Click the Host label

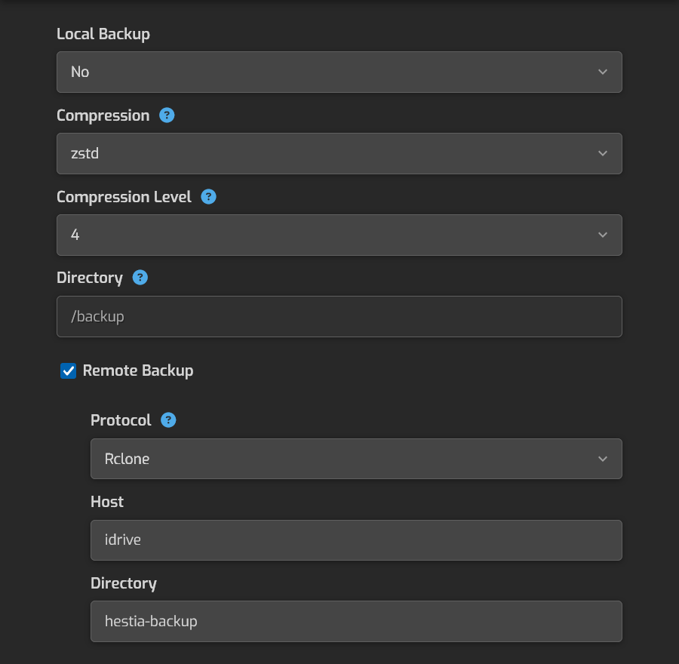click(x=107, y=502)
